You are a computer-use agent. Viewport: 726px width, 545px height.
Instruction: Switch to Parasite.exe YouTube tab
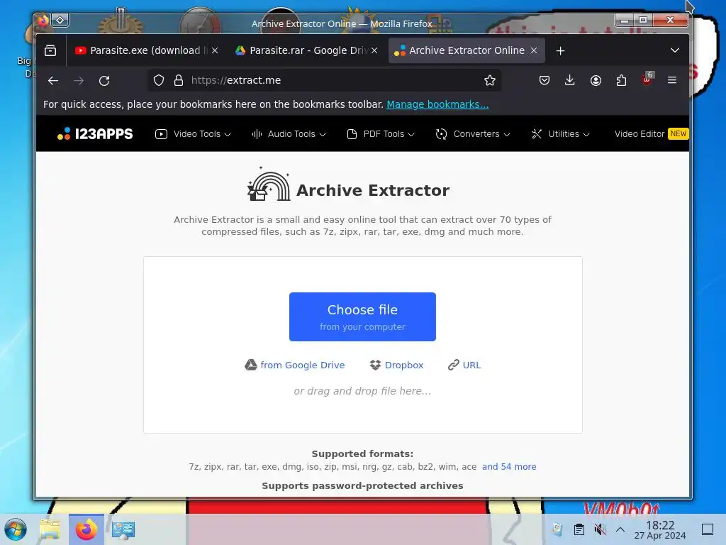tap(146, 50)
